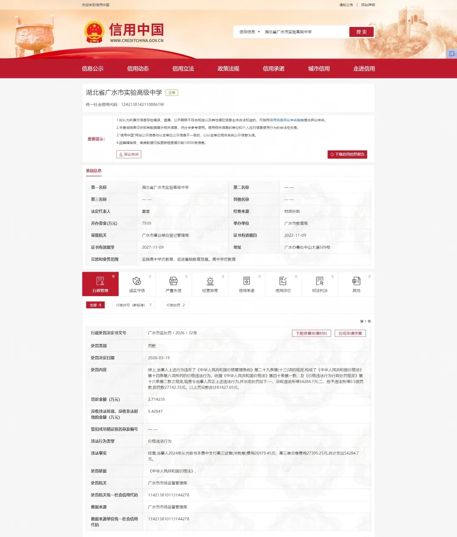Click the 开办资金 value 7939
The width and height of the screenshot is (457, 537).
146,223
